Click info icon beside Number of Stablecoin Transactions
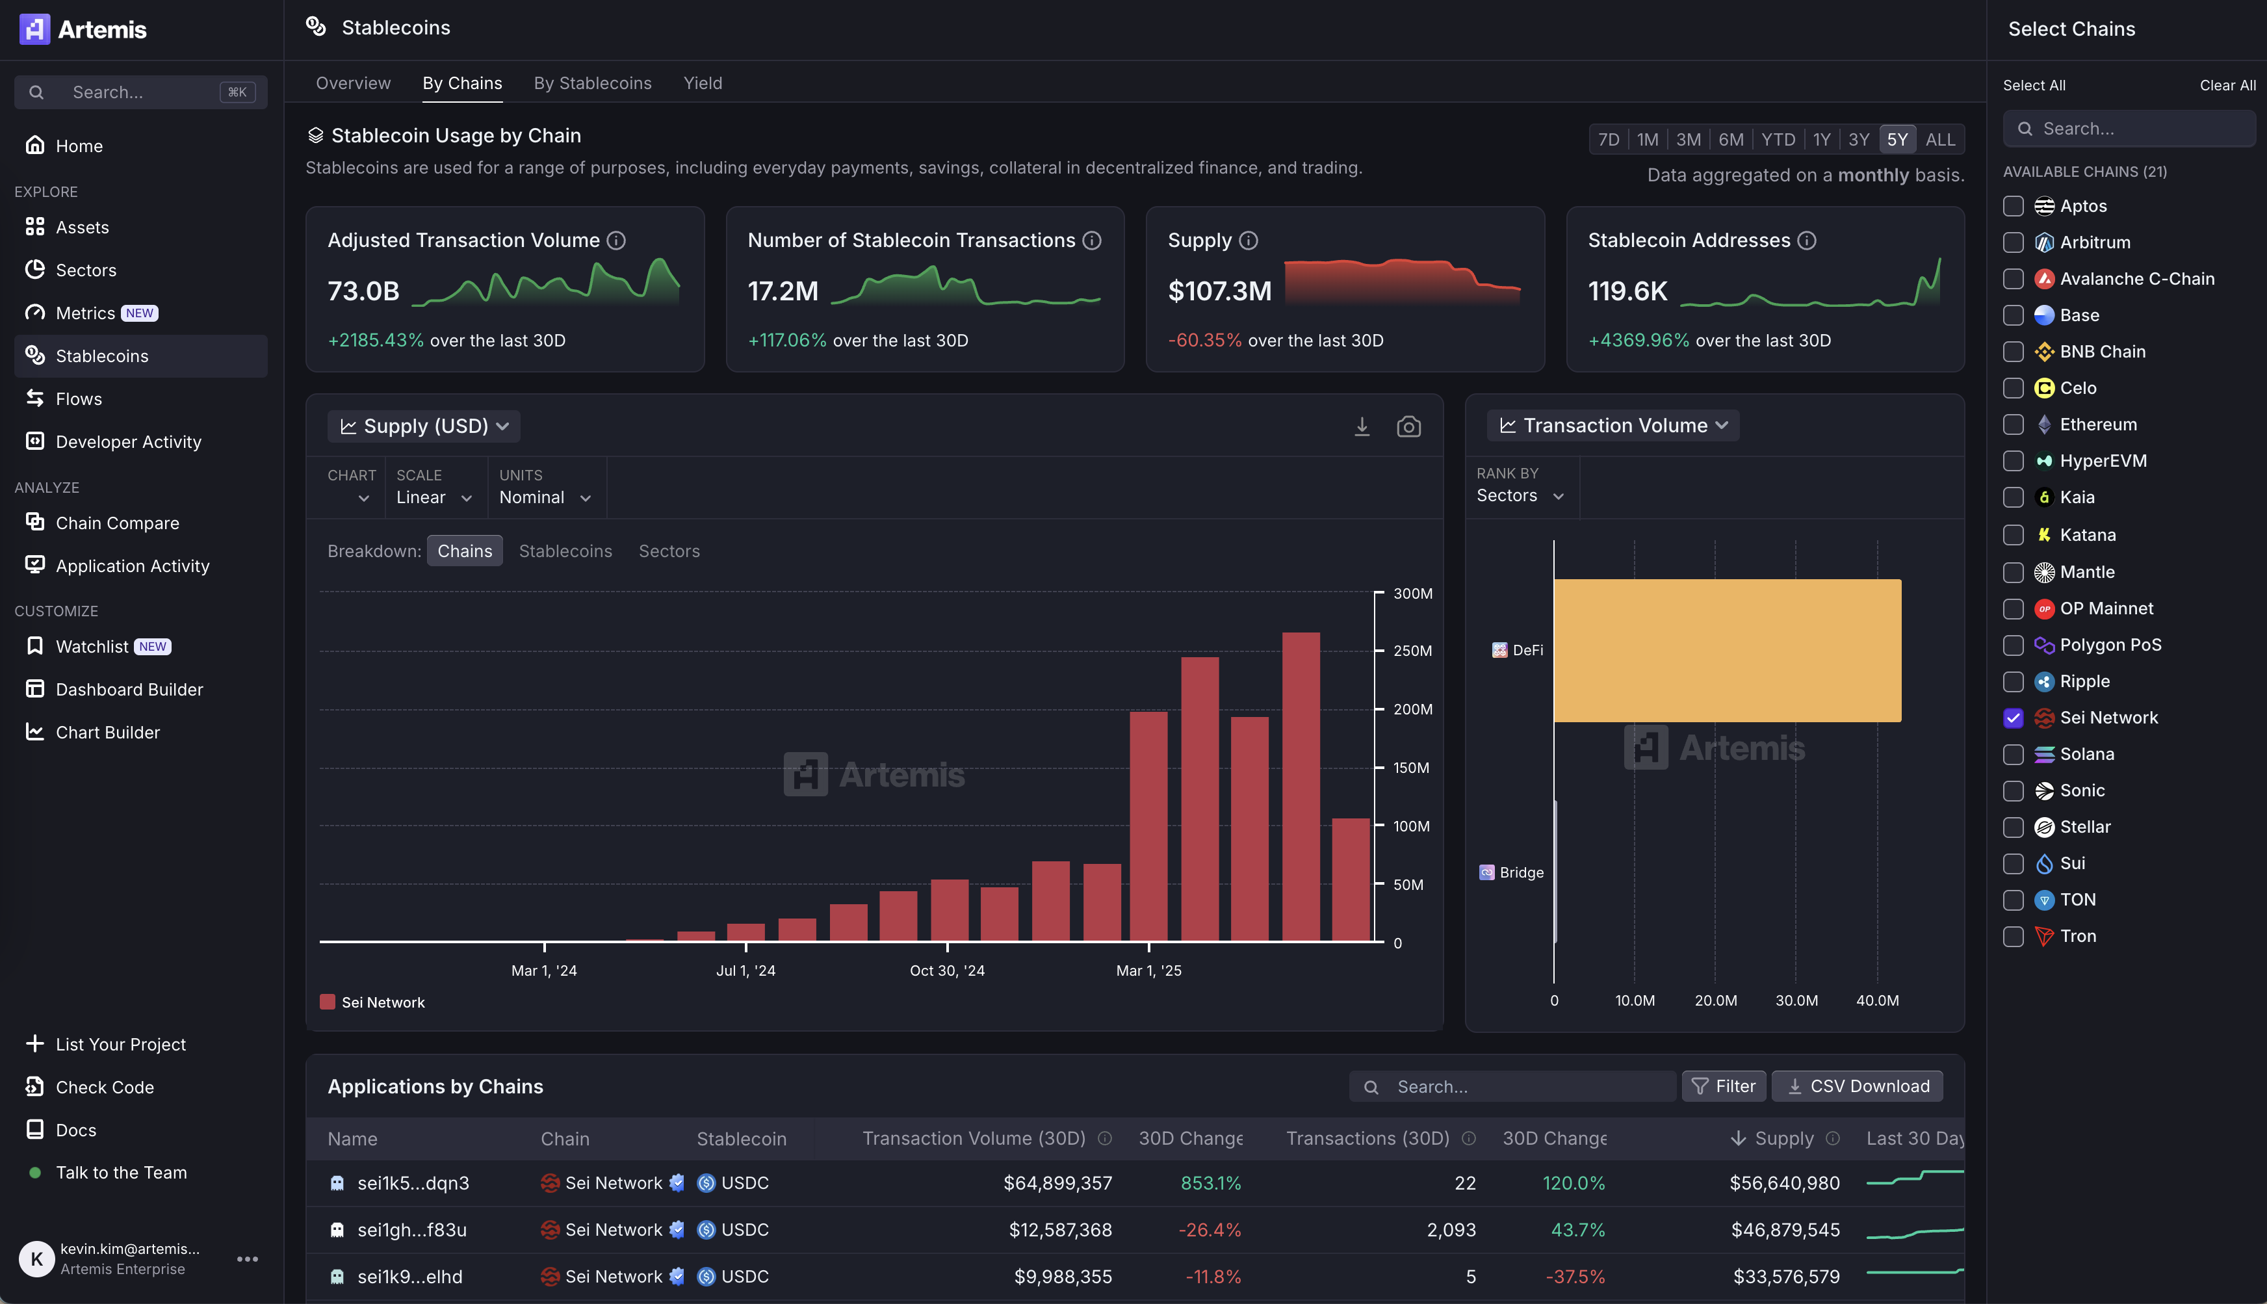Screen dimensions: 2267x1304 [1091, 240]
